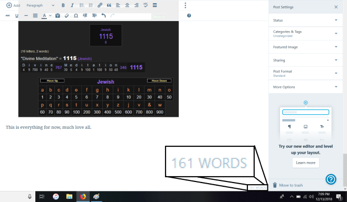The width and height of the screenshot is (347, 202).
Task: Open the three-dot more options menu
Action: [186, 5]
